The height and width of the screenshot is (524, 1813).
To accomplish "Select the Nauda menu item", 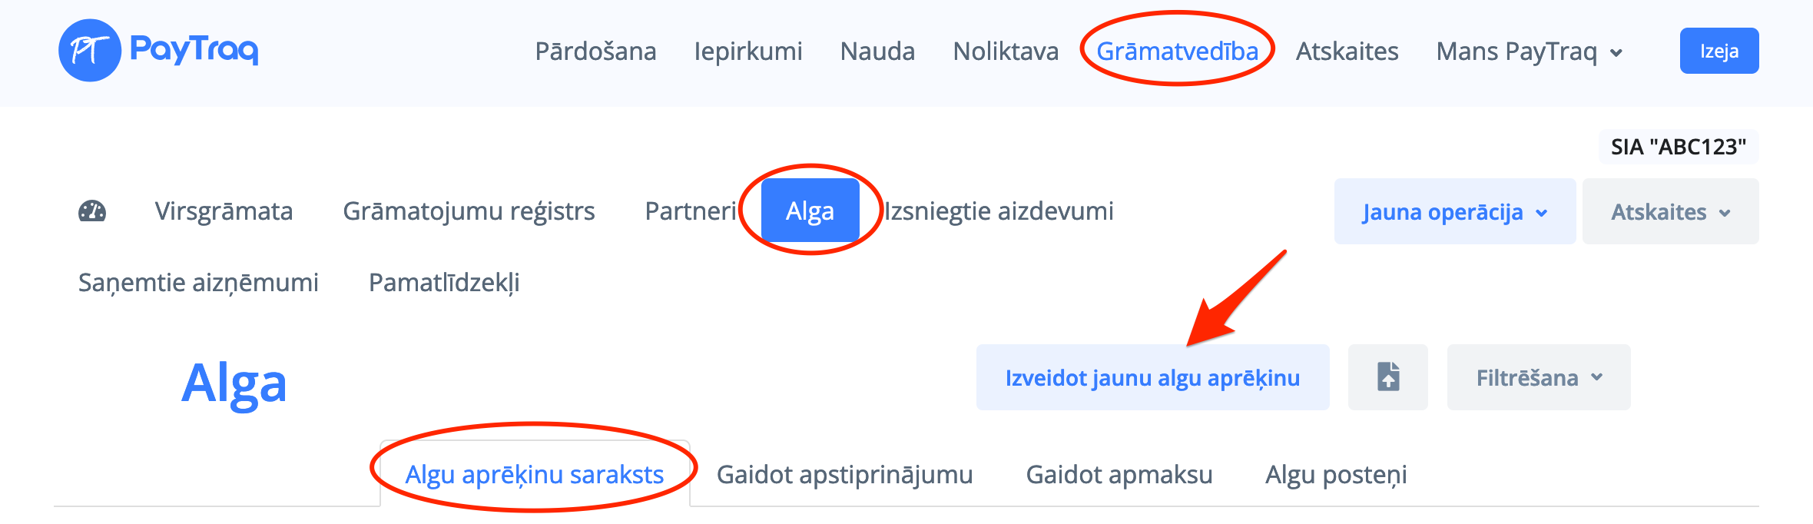I will coord(877,51).
